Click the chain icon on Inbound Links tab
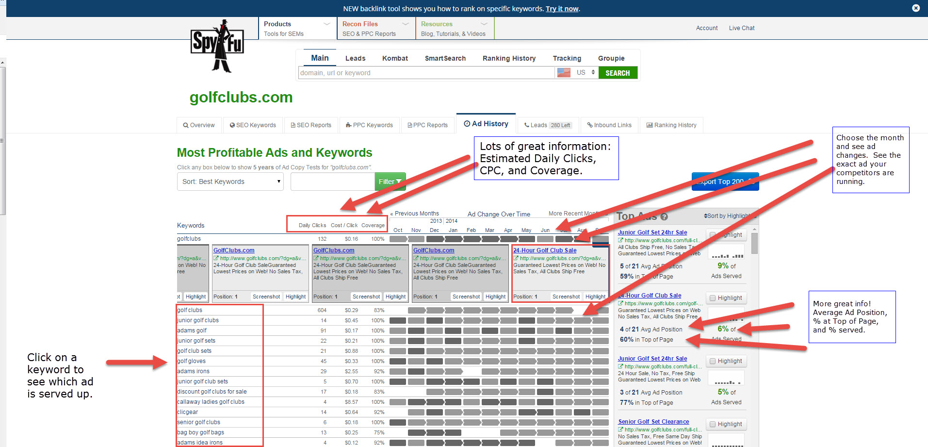The image size is (928, 447). [590, 125]
